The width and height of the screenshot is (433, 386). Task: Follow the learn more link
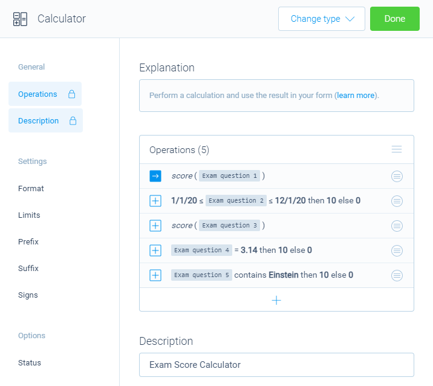click(356, 96)
